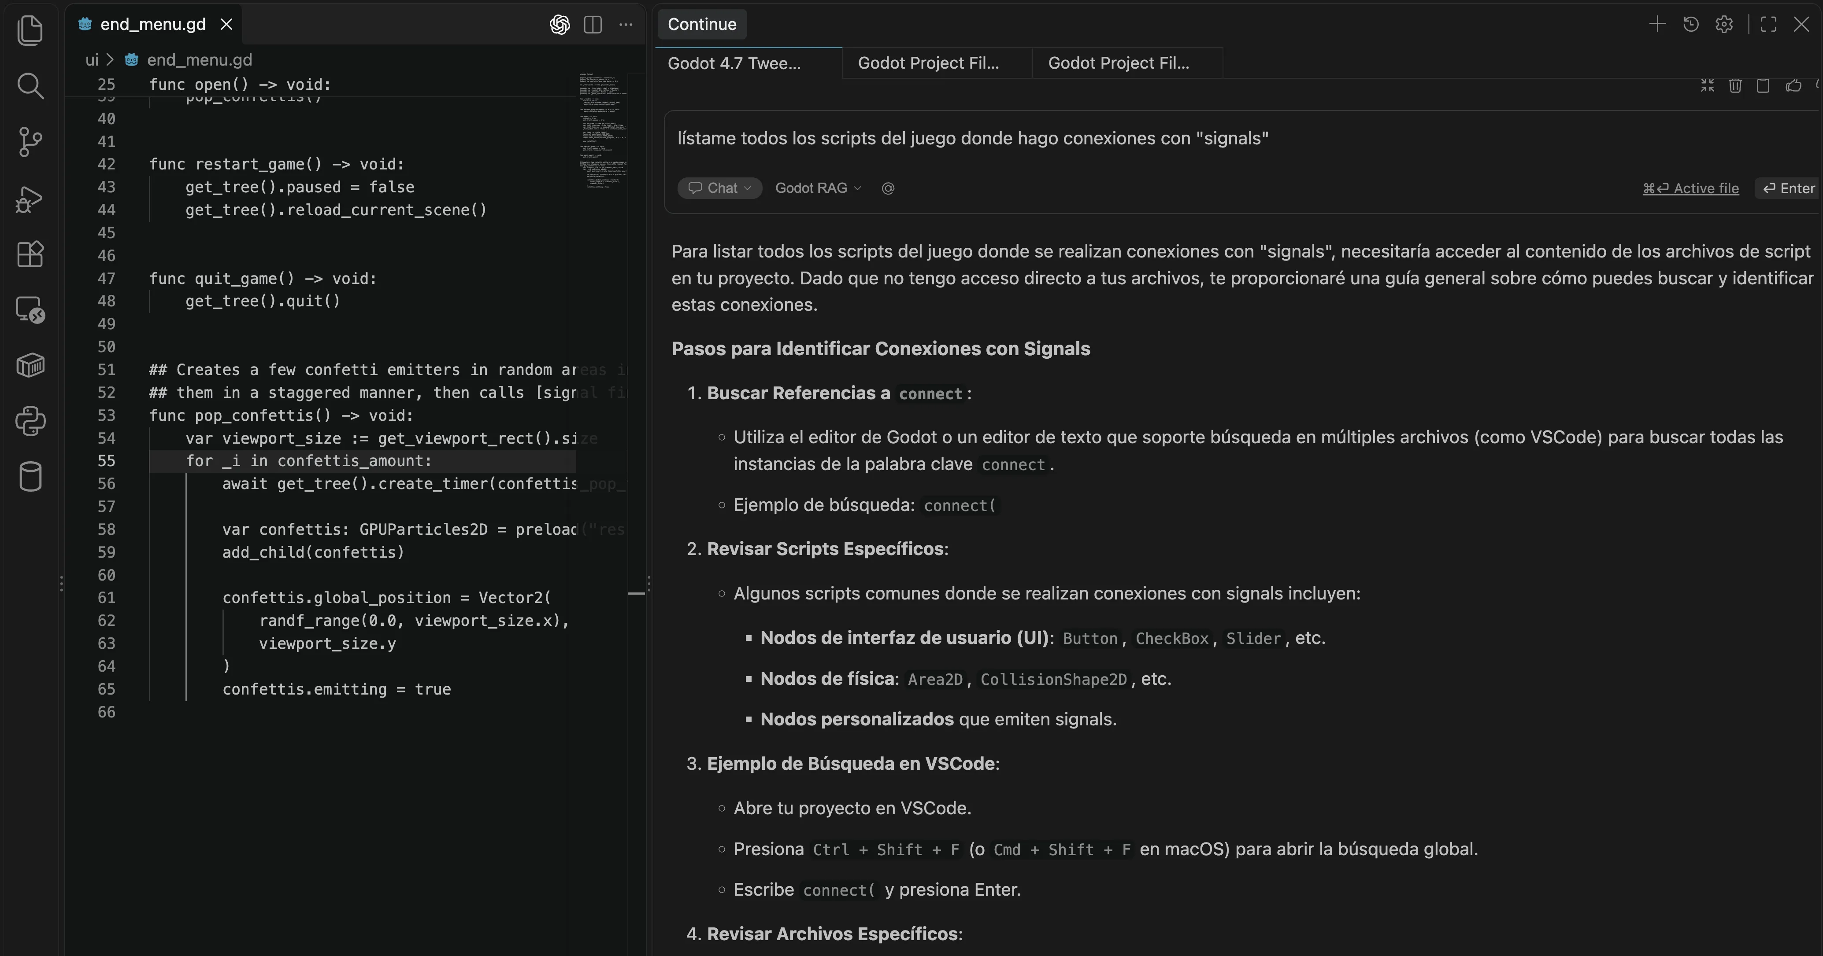Image resolution: width=1823 pixels, height=956 pixels.
Task: Click into the chat prompt input text
Action: pos(972,139)
